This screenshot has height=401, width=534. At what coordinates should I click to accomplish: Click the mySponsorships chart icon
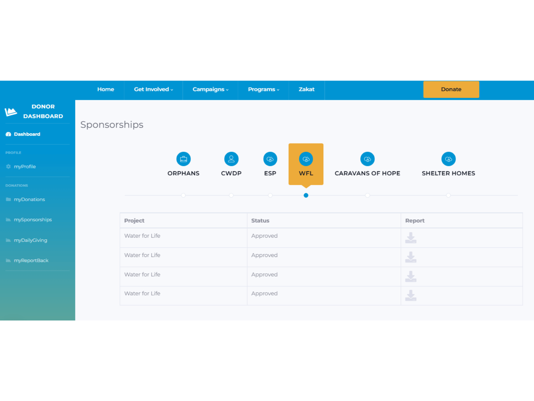tap(8, 220)
